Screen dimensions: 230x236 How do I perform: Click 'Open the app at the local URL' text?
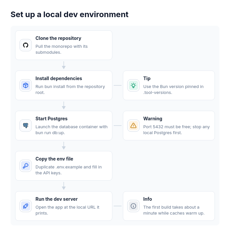(67, 210)
